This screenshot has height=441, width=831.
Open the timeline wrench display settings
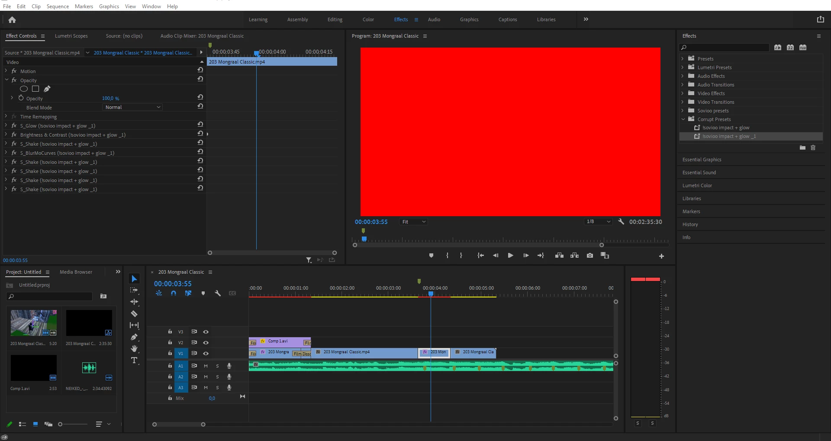click(218, 293)
